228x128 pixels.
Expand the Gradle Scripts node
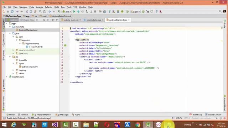pyautogui.click(x=6, y=77)
